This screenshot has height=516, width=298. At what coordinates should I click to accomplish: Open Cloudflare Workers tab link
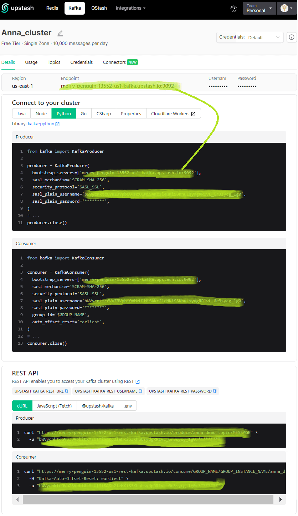pos(174,113)
